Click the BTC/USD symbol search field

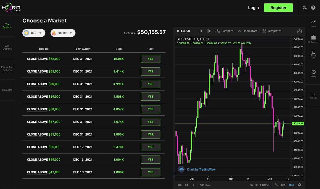point(184,31)
